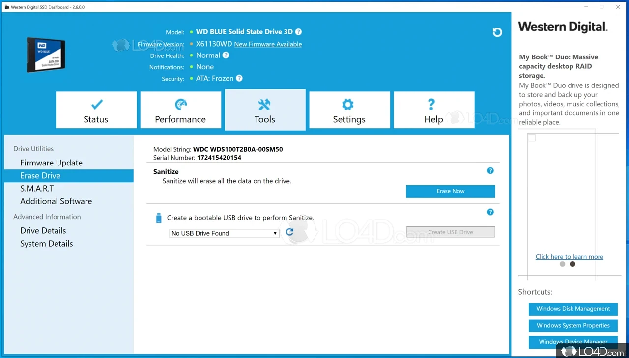Click Notifications value None
This screenshot has height=358, width=629.
(x=205, y=67)
